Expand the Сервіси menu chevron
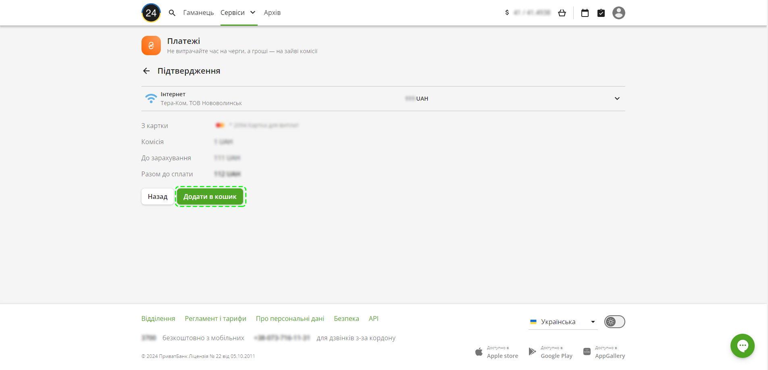Image resolution: width=768 pixels, height=370 pixels. point(253,12)
